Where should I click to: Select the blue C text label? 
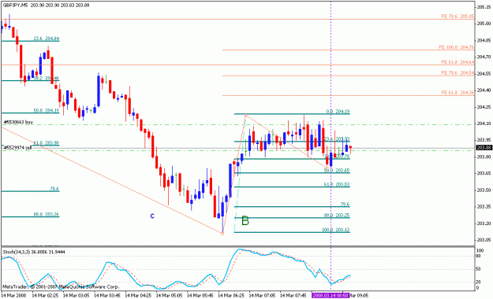(x=152, y=216)
